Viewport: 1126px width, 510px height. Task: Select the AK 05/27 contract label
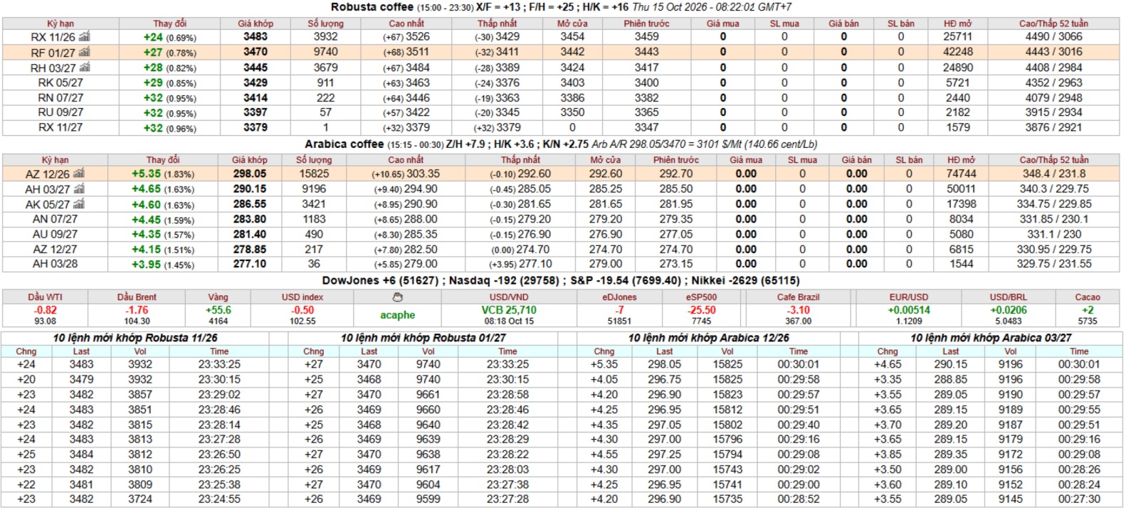point(48,205)
